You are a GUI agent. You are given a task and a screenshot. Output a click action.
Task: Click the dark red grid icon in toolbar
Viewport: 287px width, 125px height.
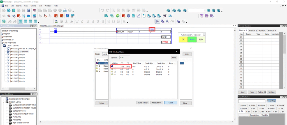(x=34, y=10)
